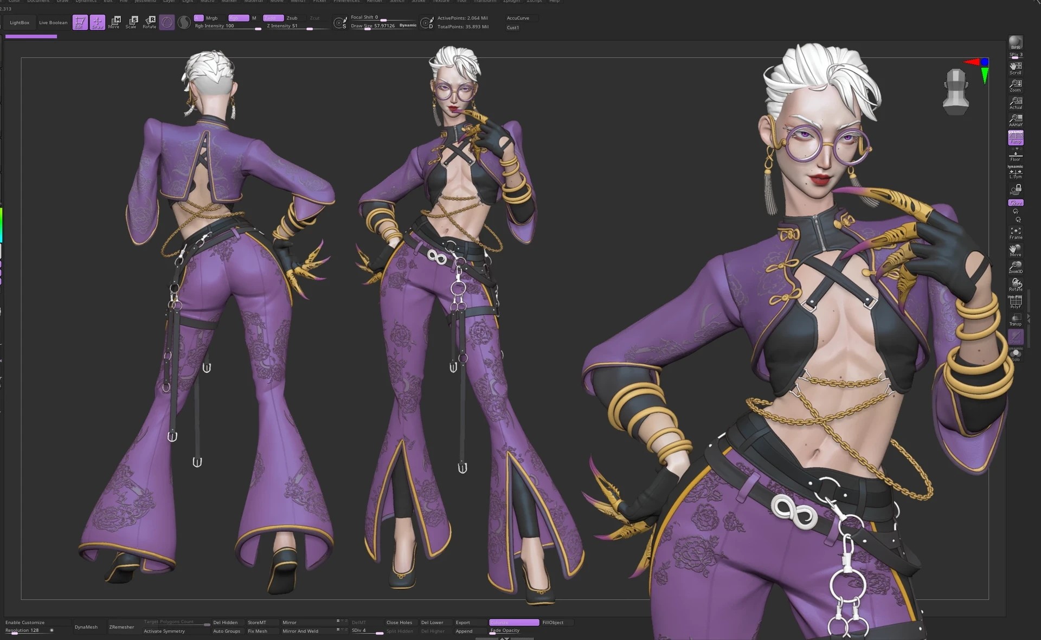Select the Scale transform tool
Screen dimensions: 1041x640
(x=131, y=22)
